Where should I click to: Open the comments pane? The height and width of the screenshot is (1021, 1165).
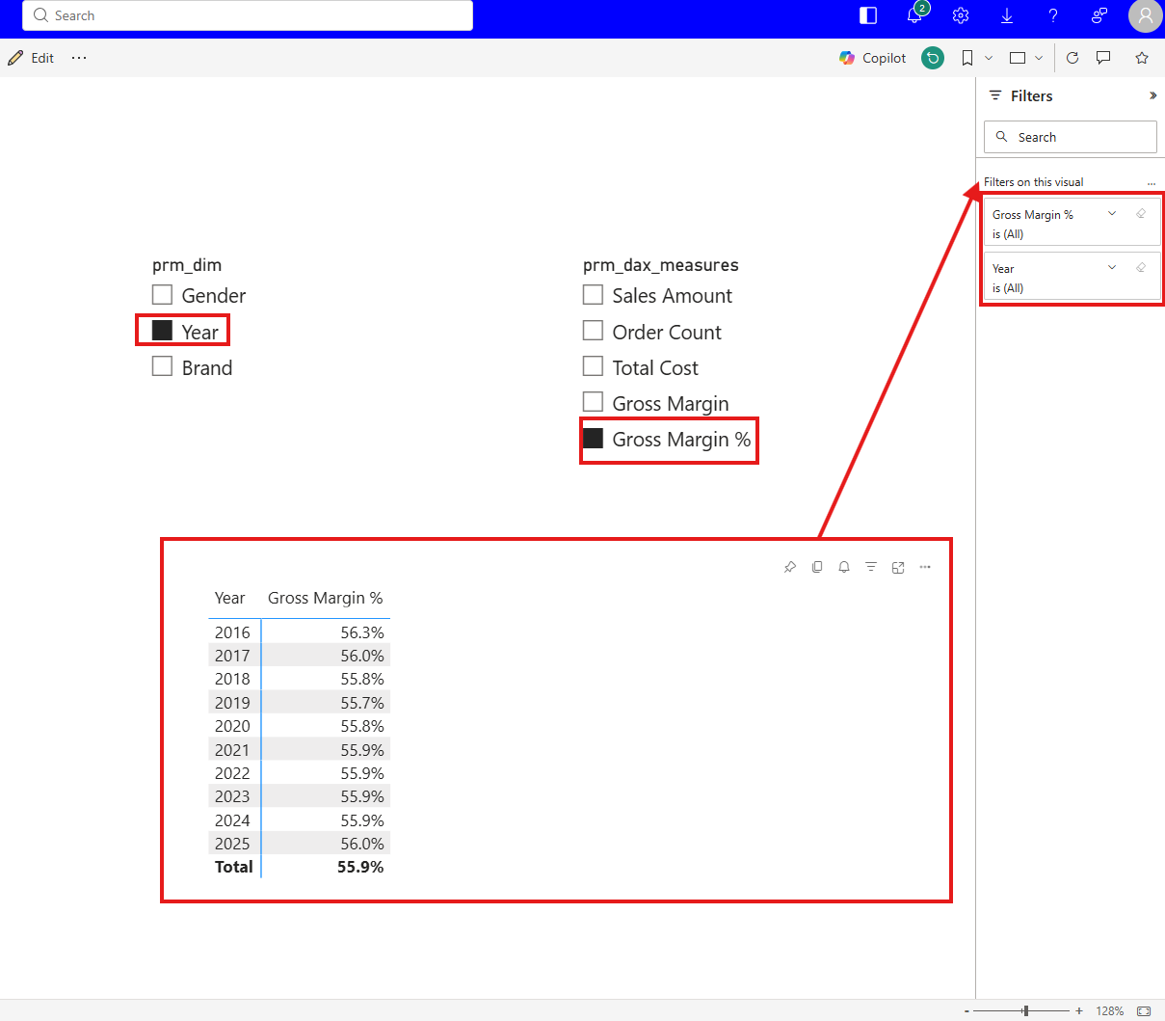coord(1103,58)
